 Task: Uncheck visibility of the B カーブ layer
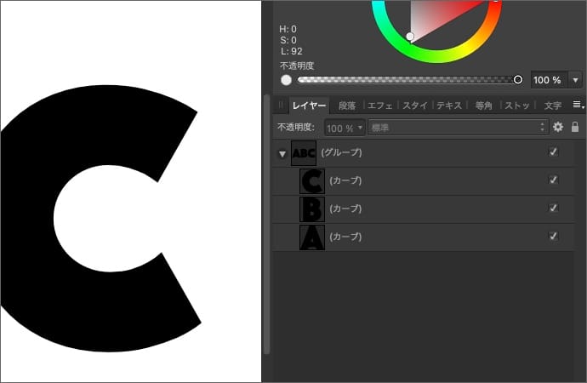(554, 209)
